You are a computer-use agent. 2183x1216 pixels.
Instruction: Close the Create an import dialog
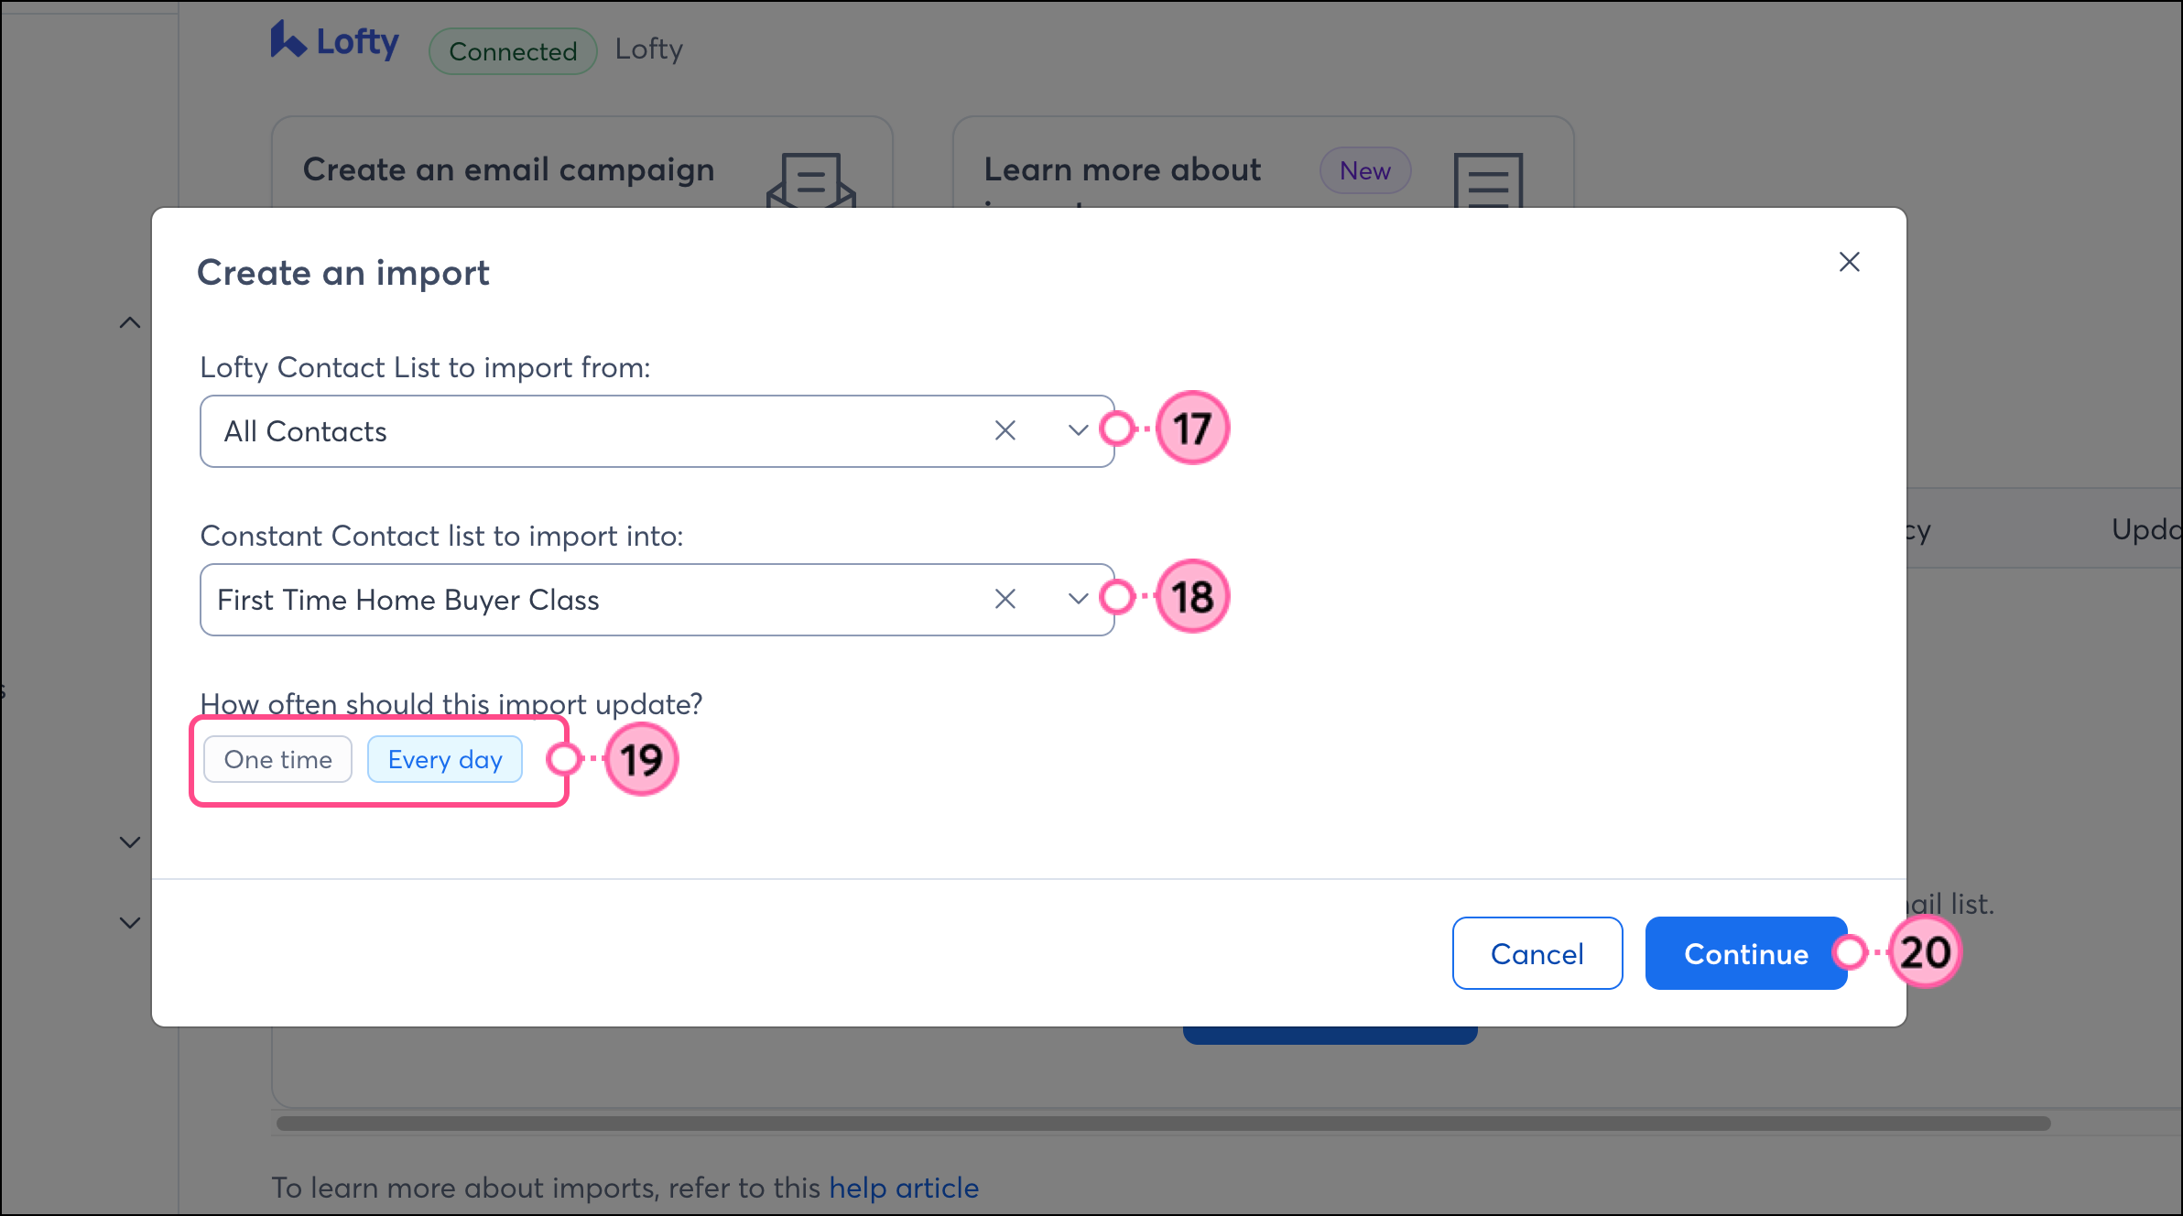click(1849, 263)
